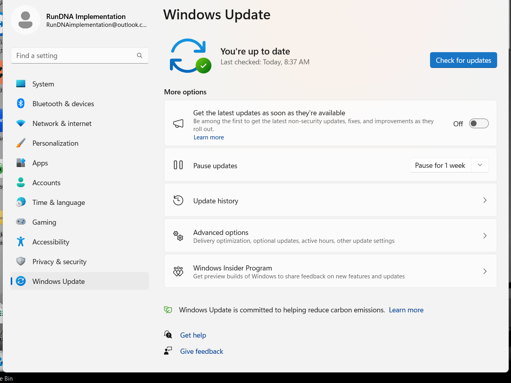The image size is (511, 383).
Task: Click the Accessibility figure icon
Action: pyautogui.click(x=21, y=242)
